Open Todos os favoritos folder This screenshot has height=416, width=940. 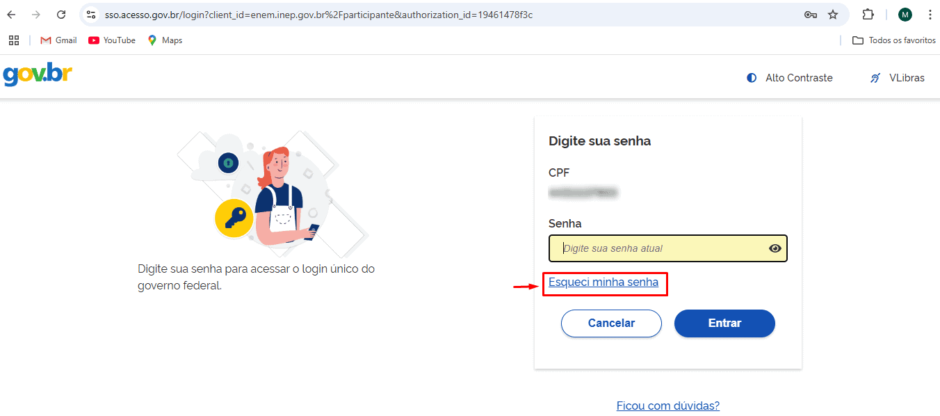click(894, 40)
